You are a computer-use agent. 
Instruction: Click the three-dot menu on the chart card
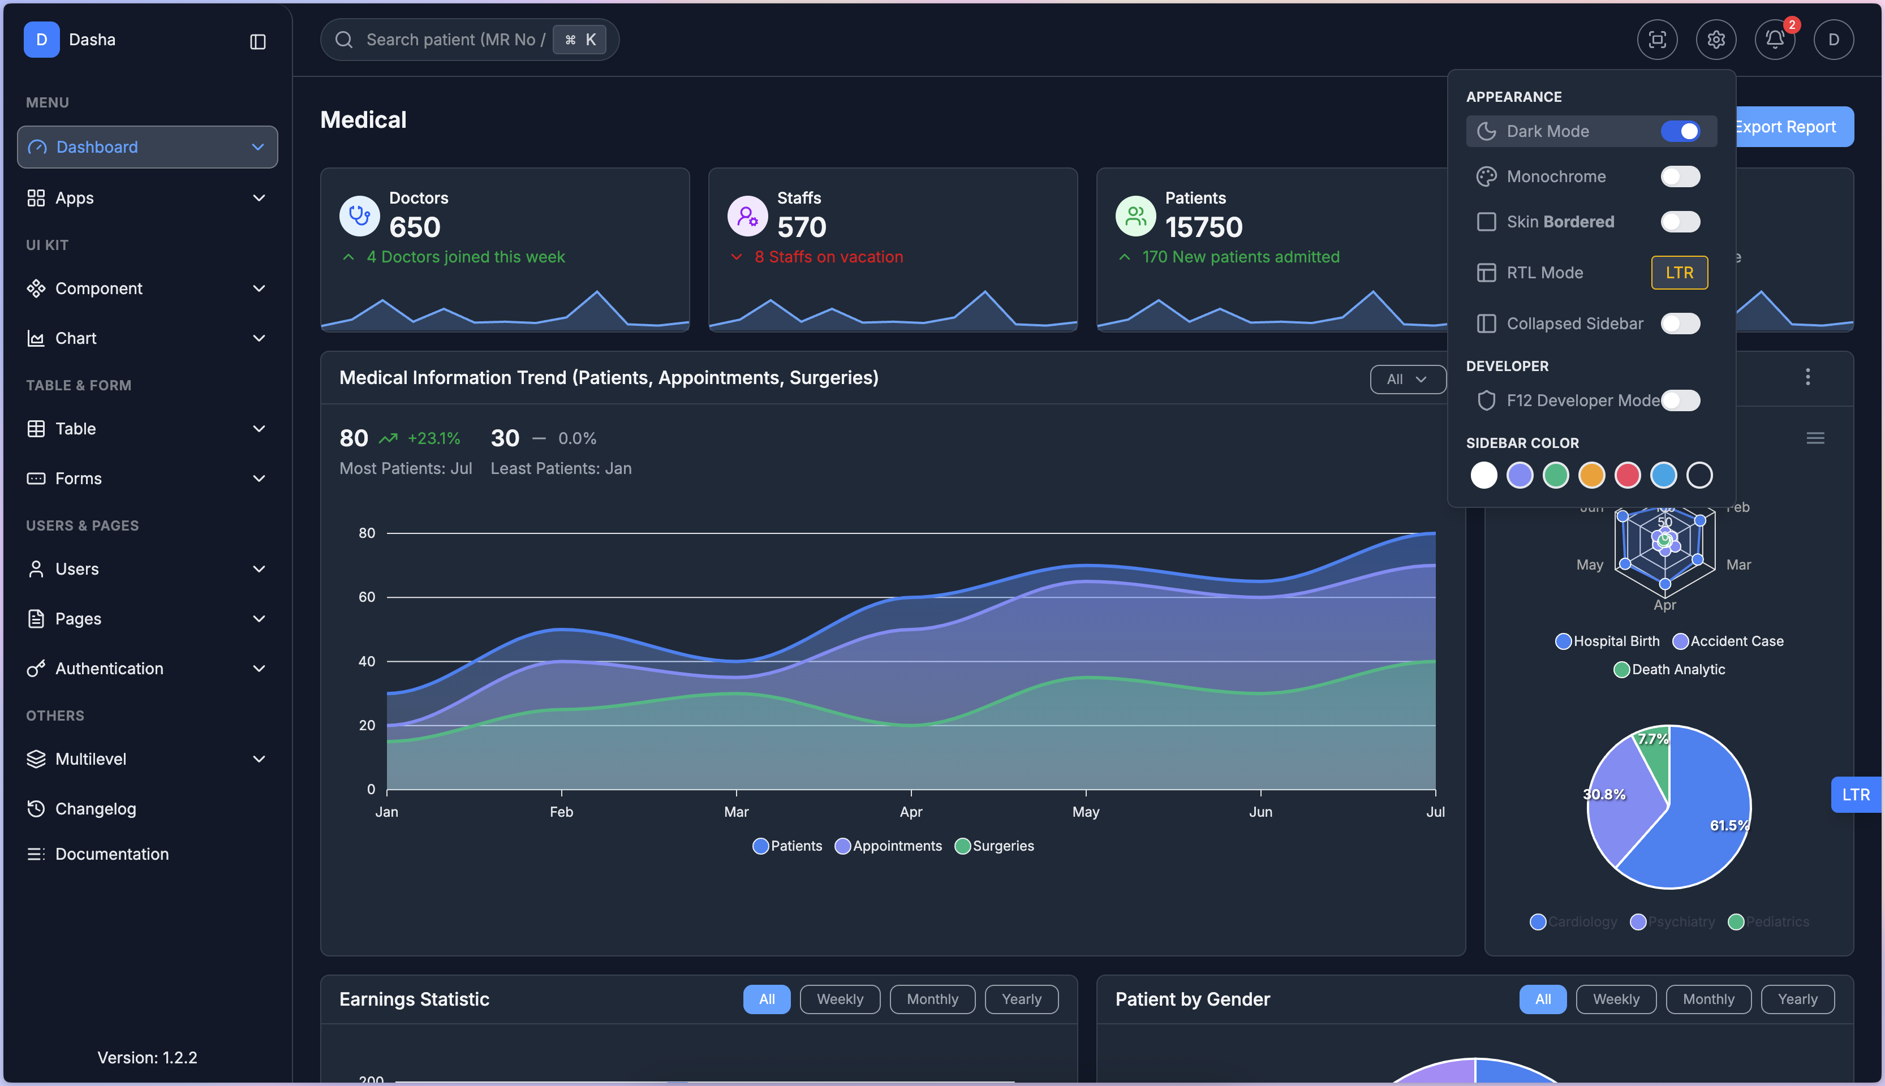click(1807, 377)
